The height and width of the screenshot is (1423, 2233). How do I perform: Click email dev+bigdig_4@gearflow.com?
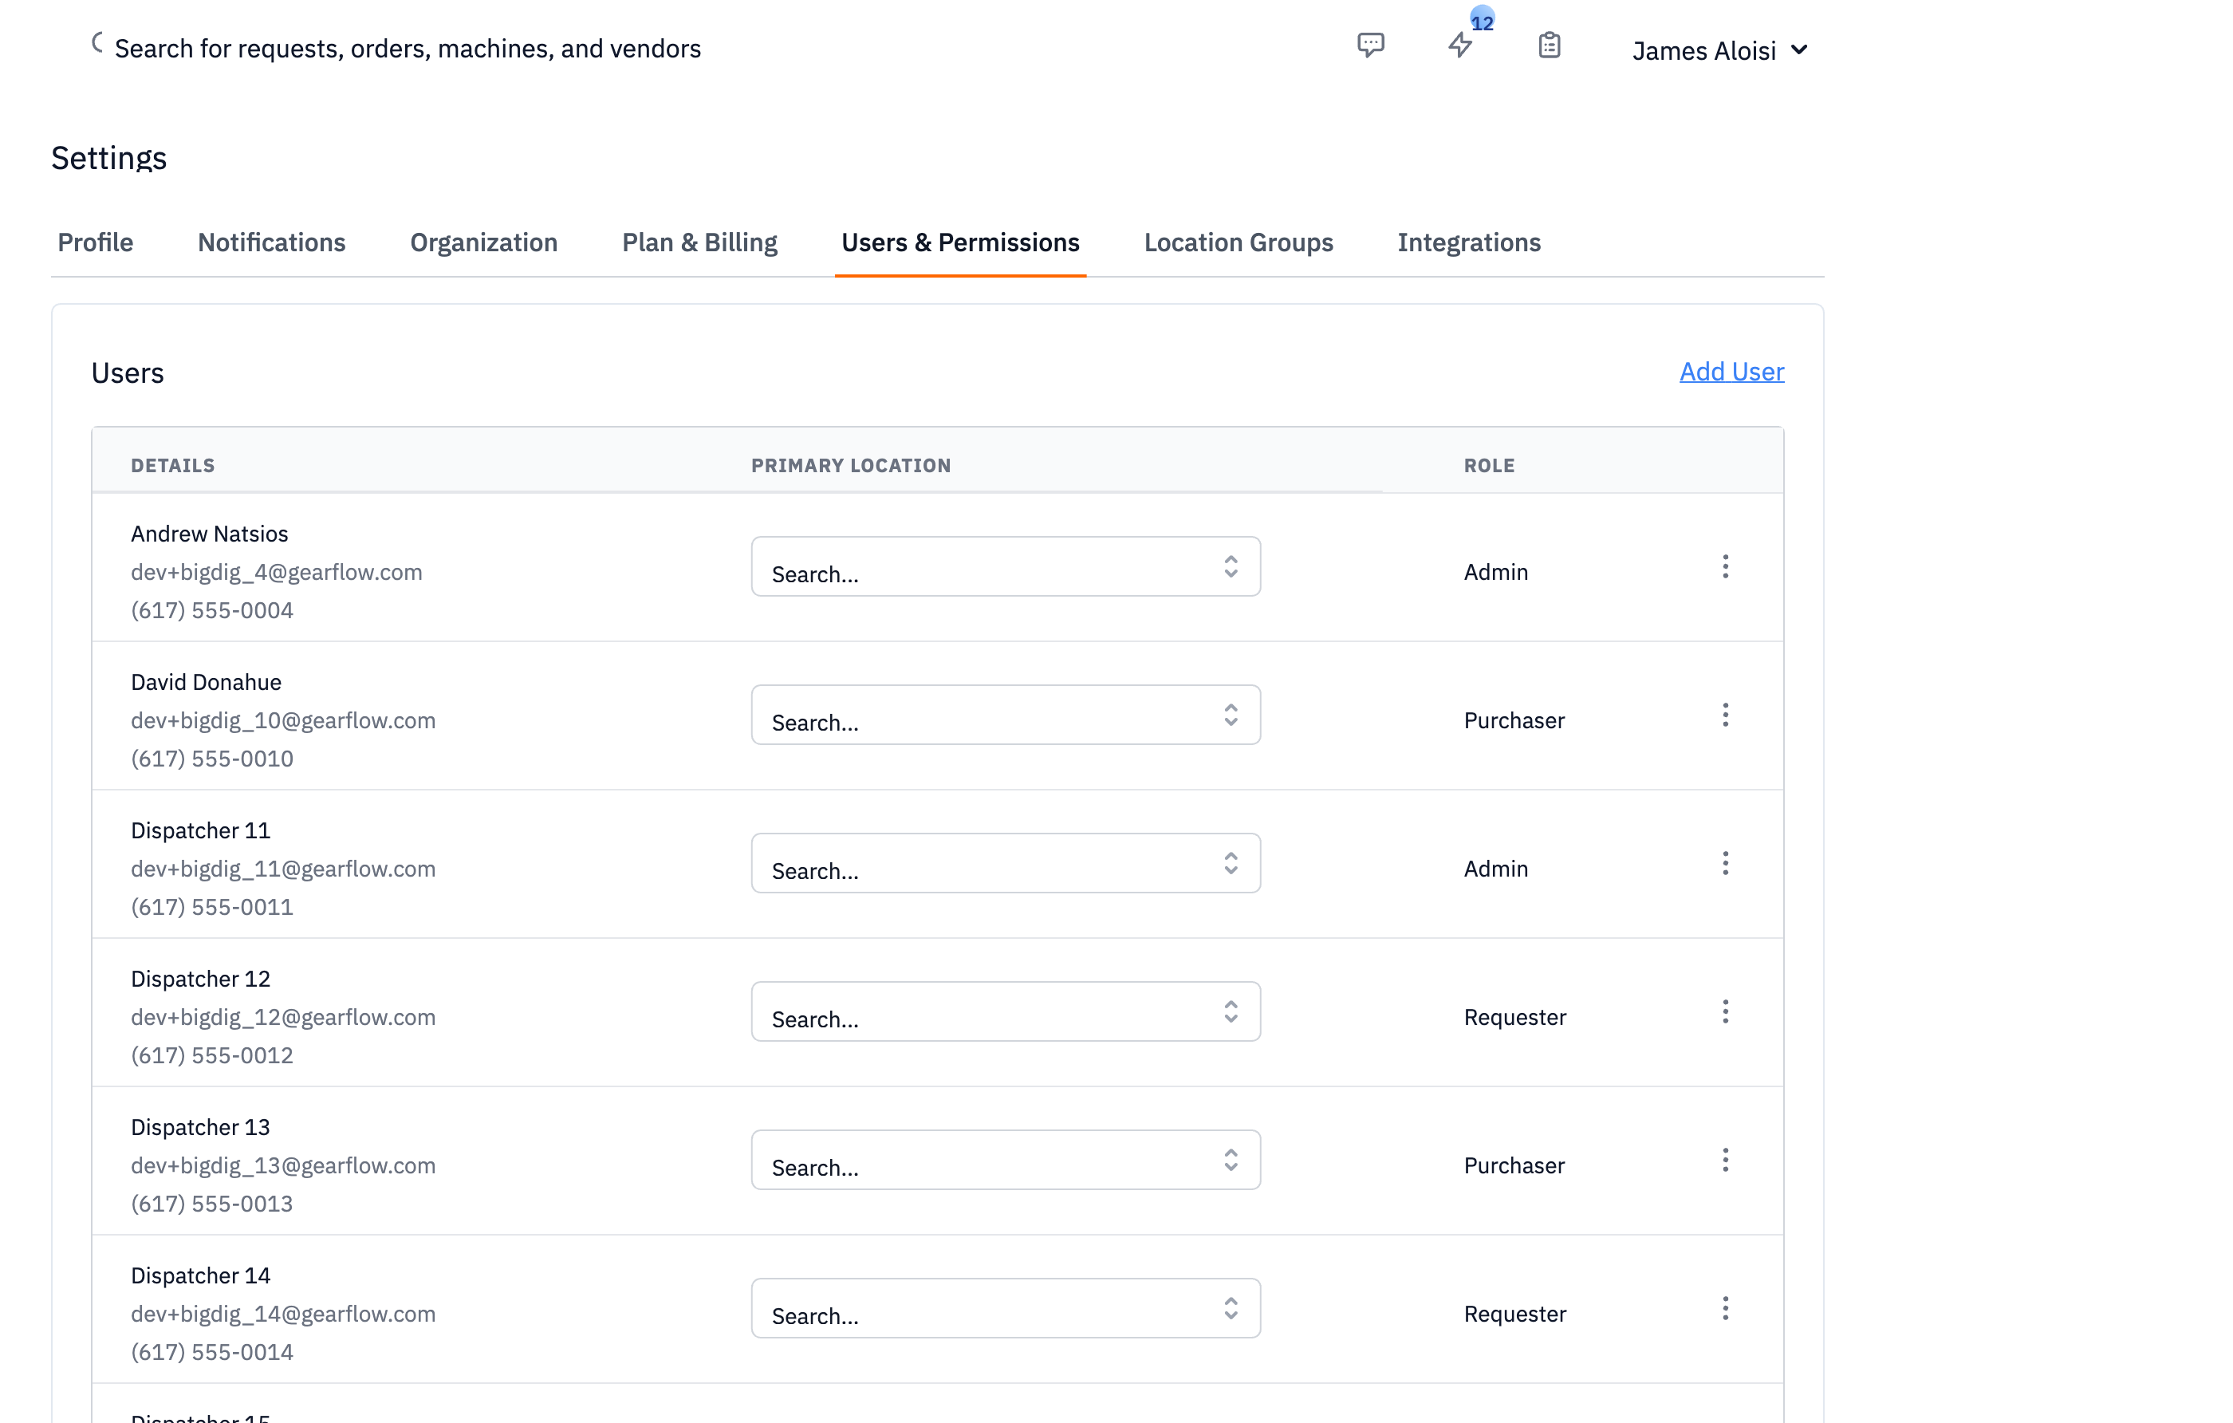tap(277, 573)
